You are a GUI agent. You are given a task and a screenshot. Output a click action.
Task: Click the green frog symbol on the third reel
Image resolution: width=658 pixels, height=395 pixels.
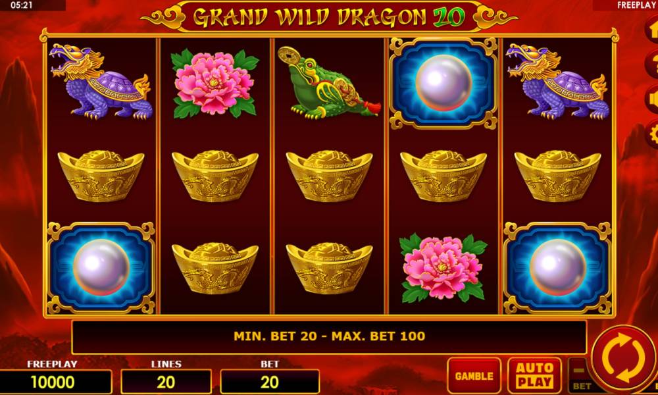(328, 83)
